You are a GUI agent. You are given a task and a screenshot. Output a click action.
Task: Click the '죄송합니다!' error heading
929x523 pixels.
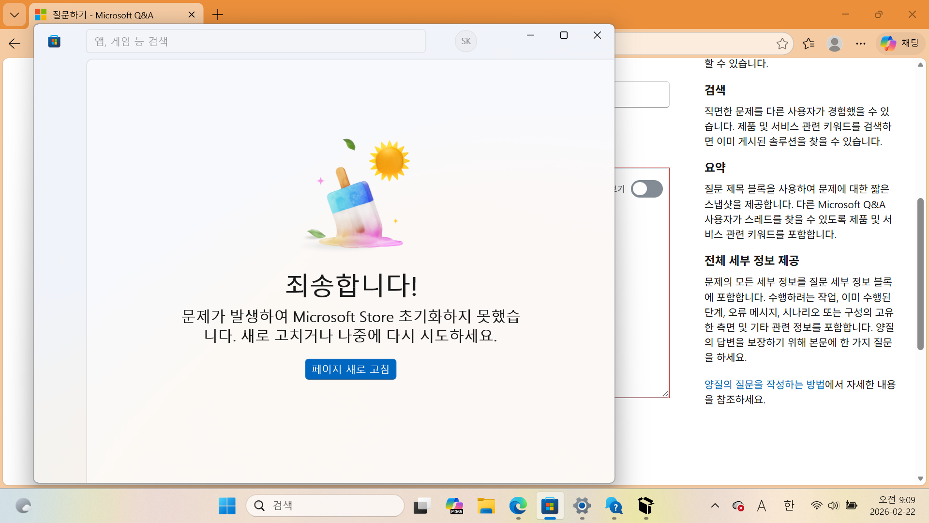(351, 285)
